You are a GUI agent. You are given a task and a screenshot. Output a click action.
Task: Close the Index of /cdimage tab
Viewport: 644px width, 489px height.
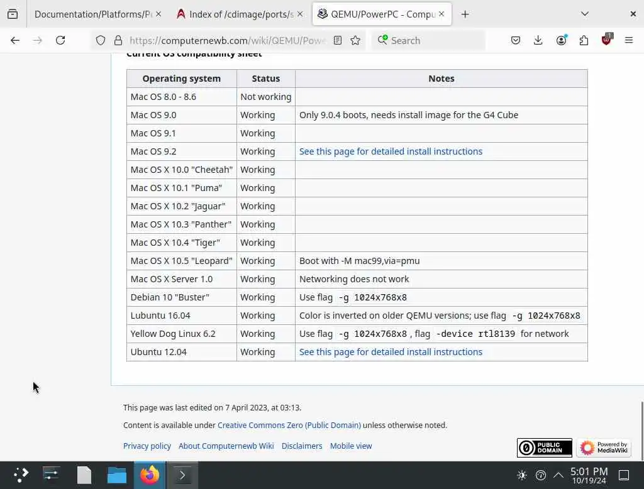[x=300, y=14]
